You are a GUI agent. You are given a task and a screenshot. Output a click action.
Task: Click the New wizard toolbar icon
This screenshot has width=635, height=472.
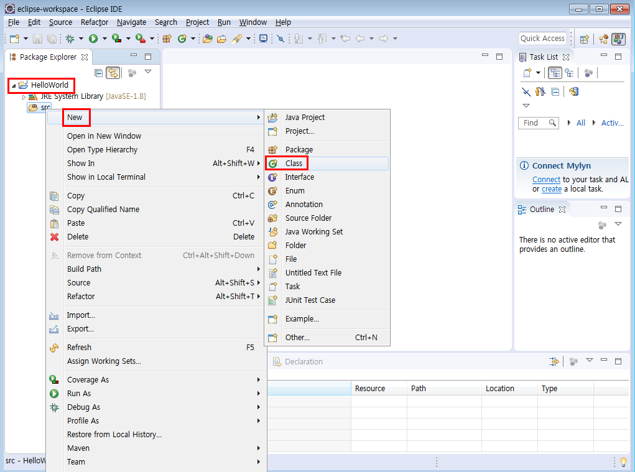pyautogui.click(x=14, y=39)
